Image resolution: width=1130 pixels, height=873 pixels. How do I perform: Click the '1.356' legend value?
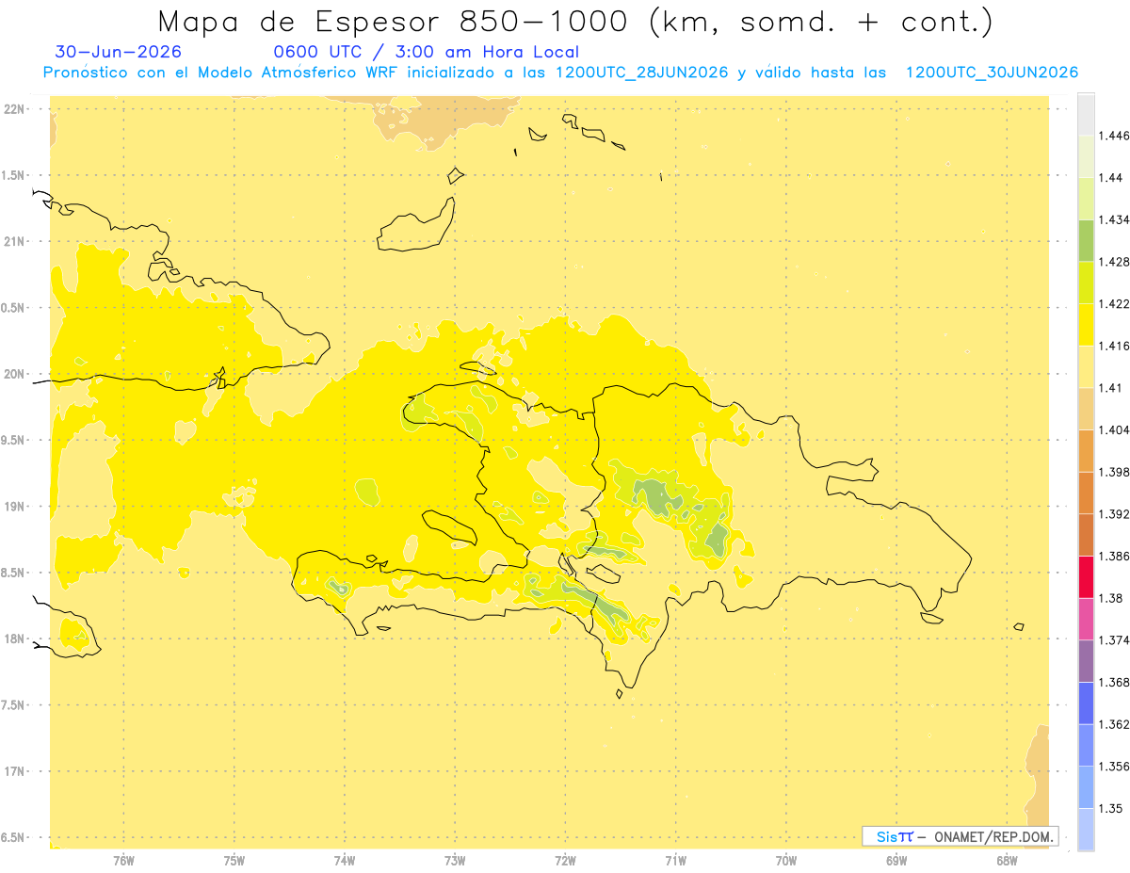[1113, 768]
